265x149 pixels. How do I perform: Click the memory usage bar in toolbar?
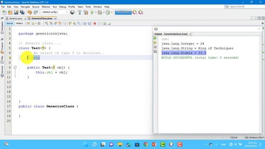(x=123, y=12)
